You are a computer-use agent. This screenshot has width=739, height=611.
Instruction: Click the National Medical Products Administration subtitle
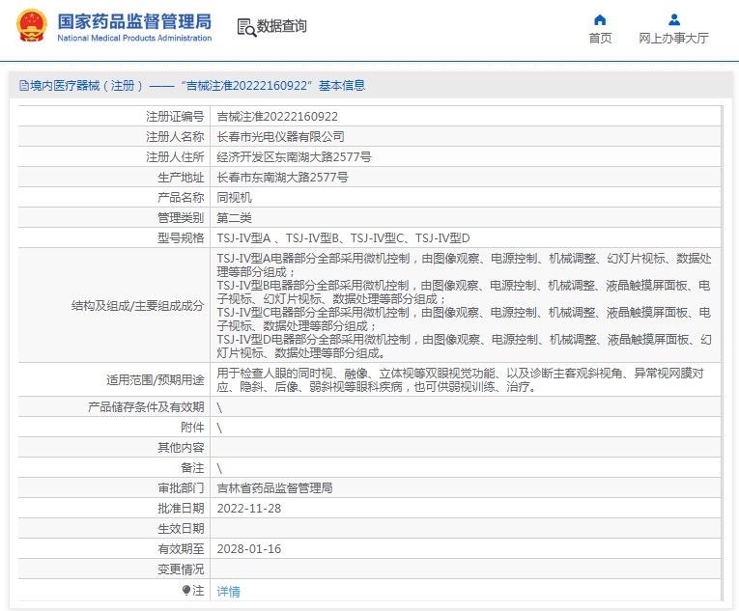pyautogui.click(x=134, y=39)
